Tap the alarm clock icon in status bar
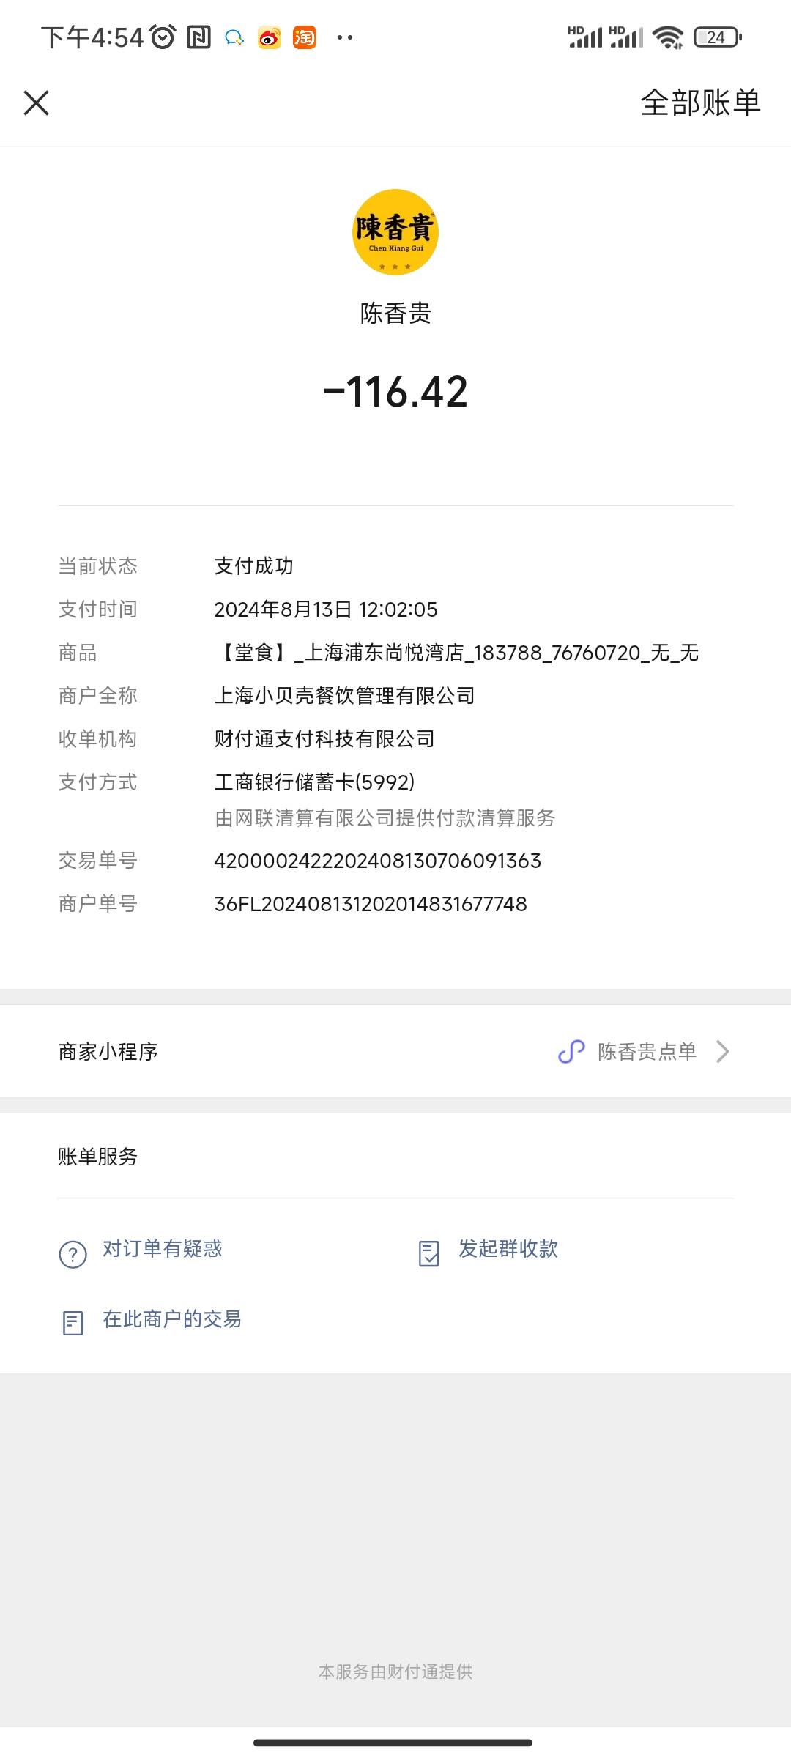 tap(163, 37)
